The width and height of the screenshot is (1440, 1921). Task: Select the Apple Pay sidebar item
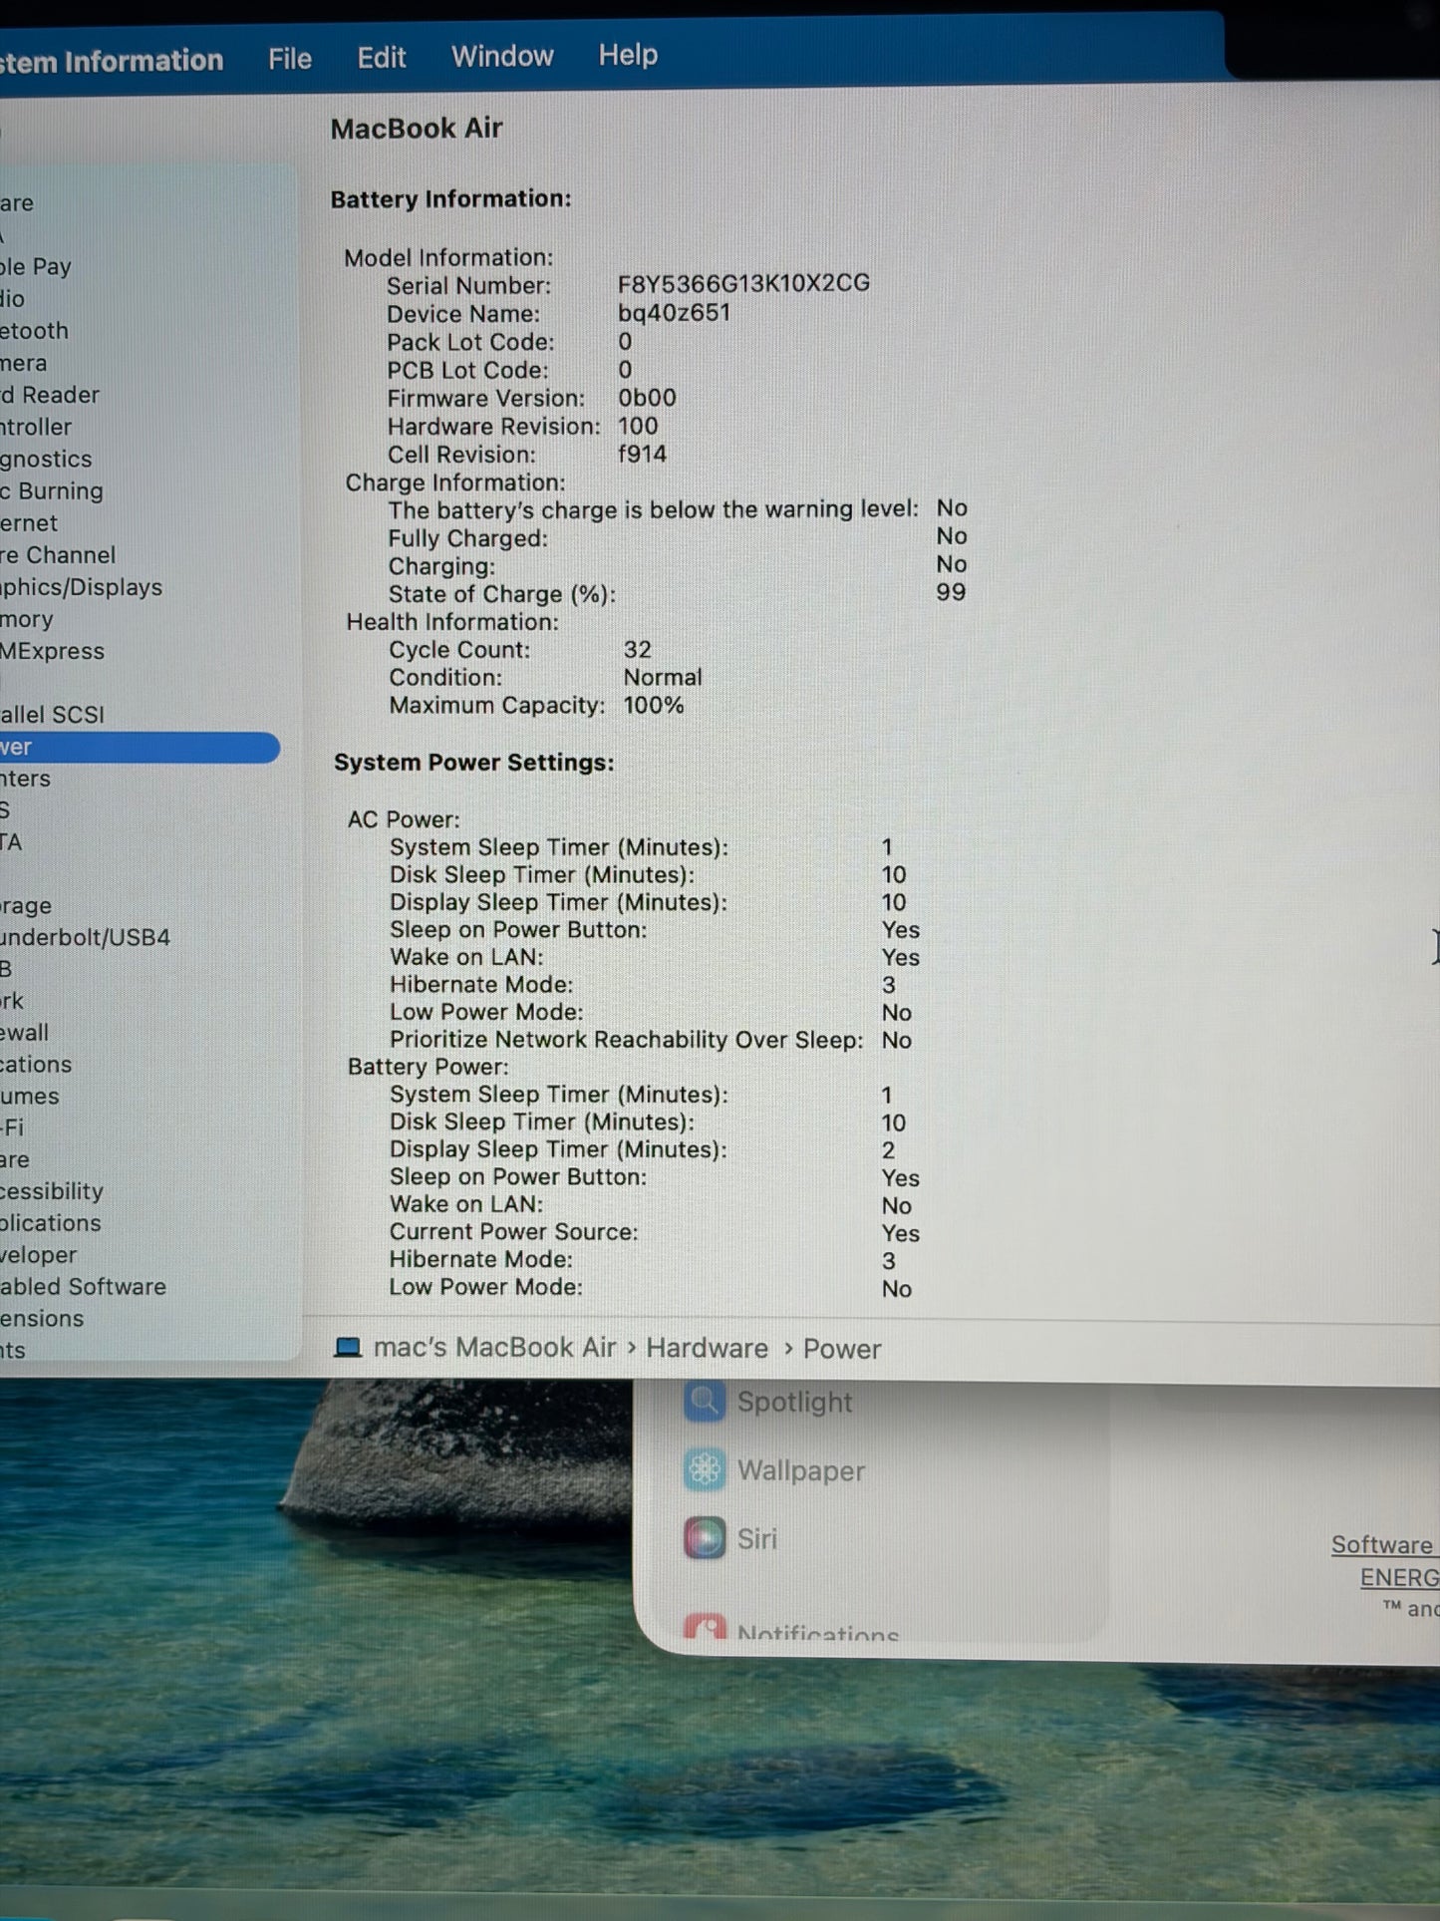36,266
